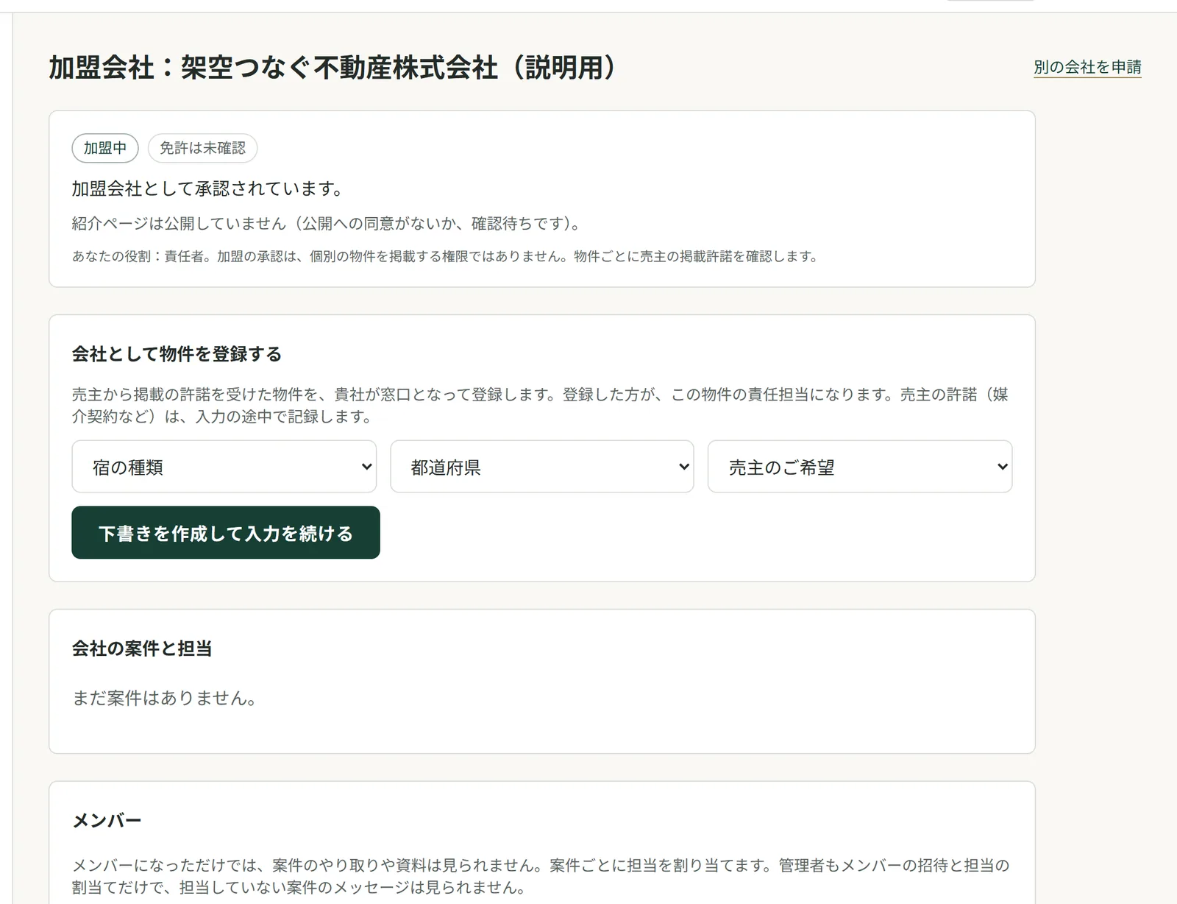Click the heading 会社の案件と担当

click(142, 649)
